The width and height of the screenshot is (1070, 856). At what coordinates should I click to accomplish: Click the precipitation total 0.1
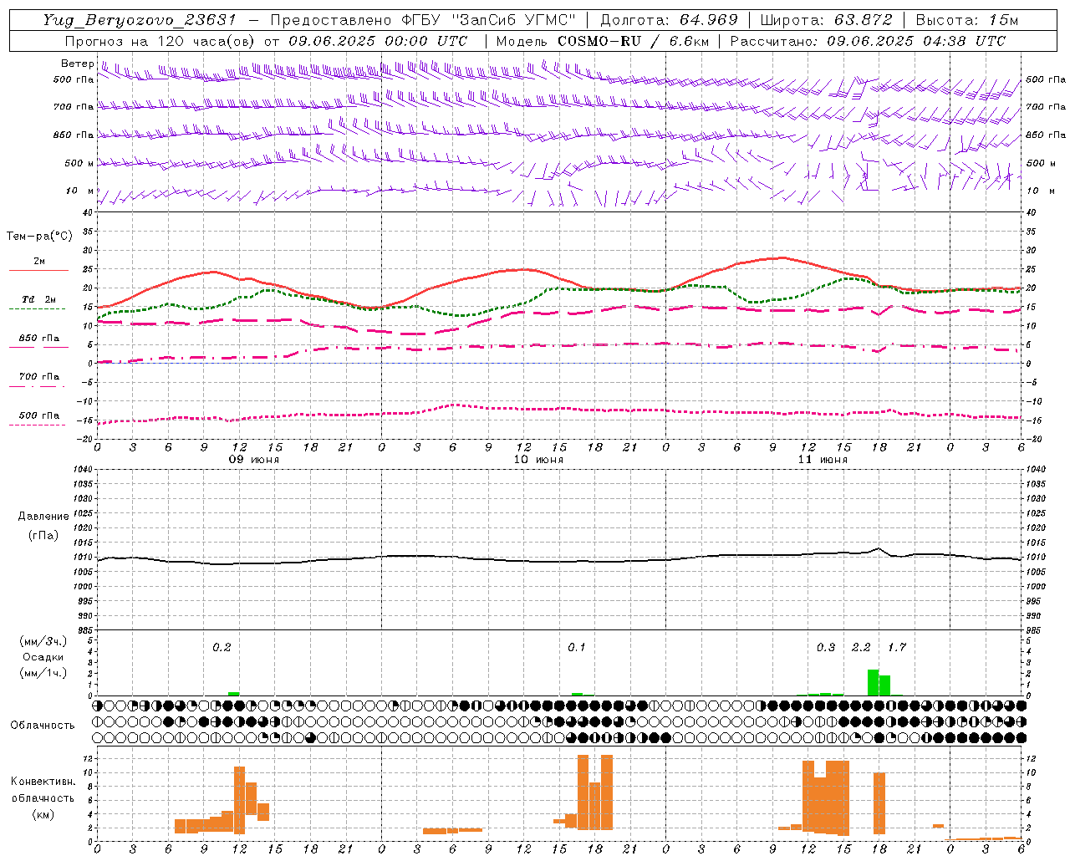click(577, 648)
